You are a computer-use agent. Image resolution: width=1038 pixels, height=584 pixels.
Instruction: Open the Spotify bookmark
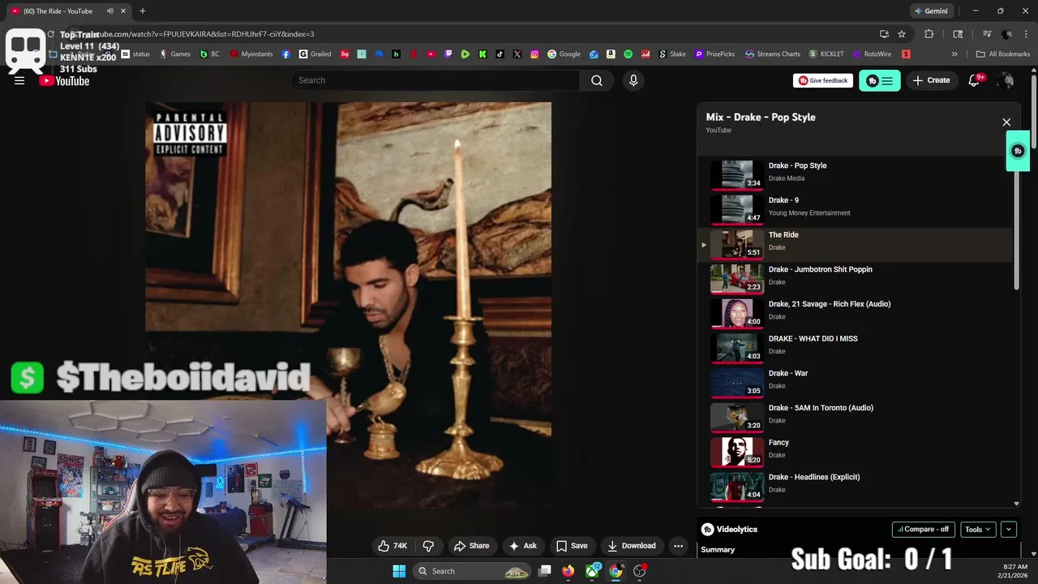[x=628, y=54]
